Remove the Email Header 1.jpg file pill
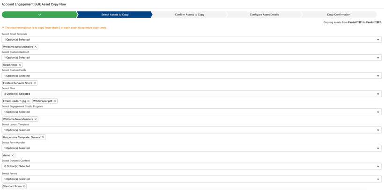Screen dimensions: 384x190 29,101
